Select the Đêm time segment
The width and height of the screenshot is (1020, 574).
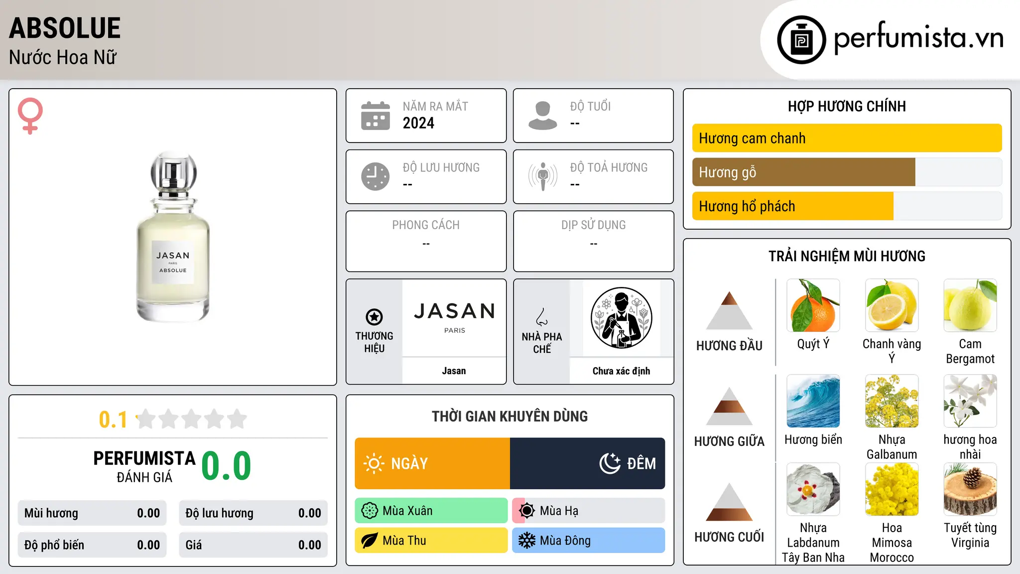[x=588, y=463]
